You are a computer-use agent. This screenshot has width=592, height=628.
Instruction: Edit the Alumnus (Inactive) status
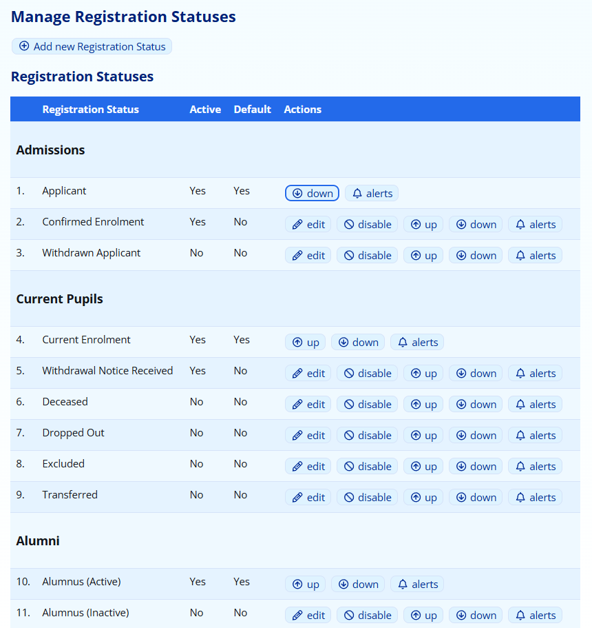[308, 616]
